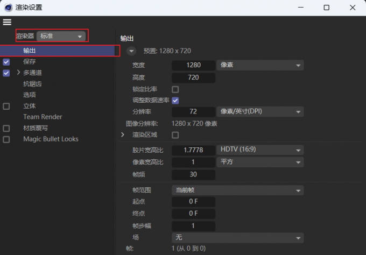This screenshot has width=366, height=255.
Task: Select the 输出 settings category
Action: coord(57,51)
